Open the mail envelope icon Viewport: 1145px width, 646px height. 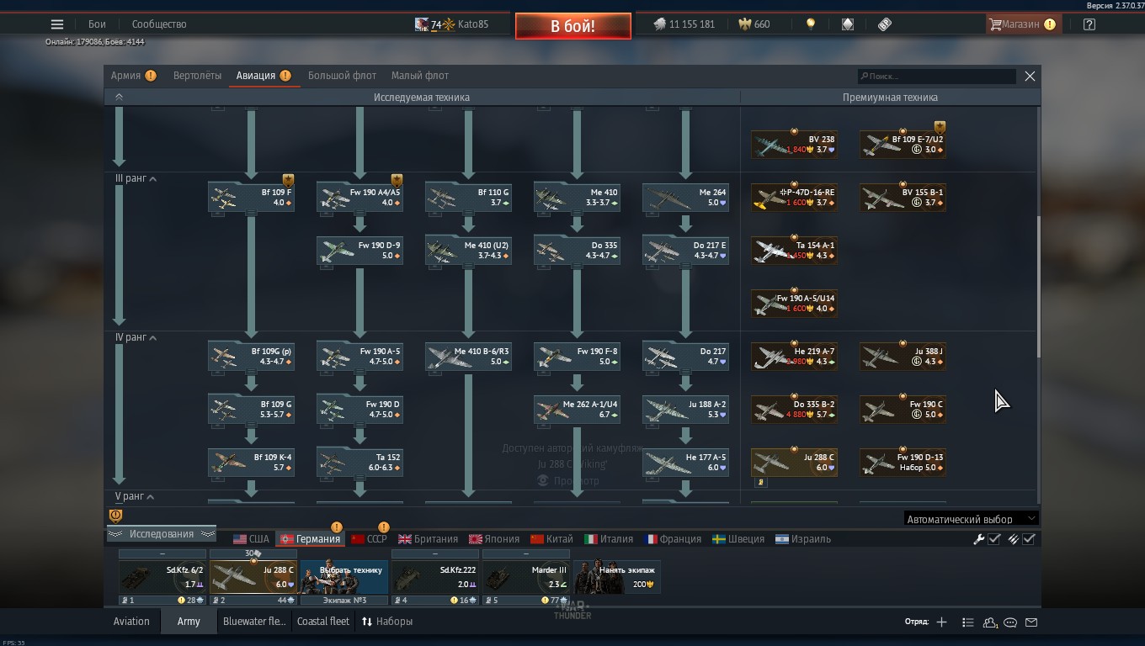click(1031, 622)
